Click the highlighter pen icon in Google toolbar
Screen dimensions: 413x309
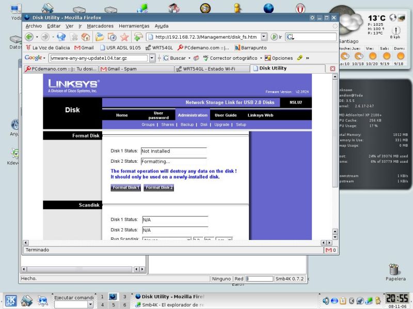(300, 58)
